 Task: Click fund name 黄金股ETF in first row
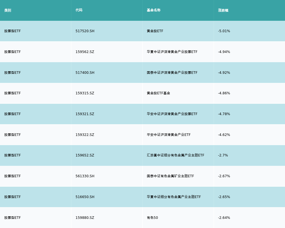(x=155, y=31)
